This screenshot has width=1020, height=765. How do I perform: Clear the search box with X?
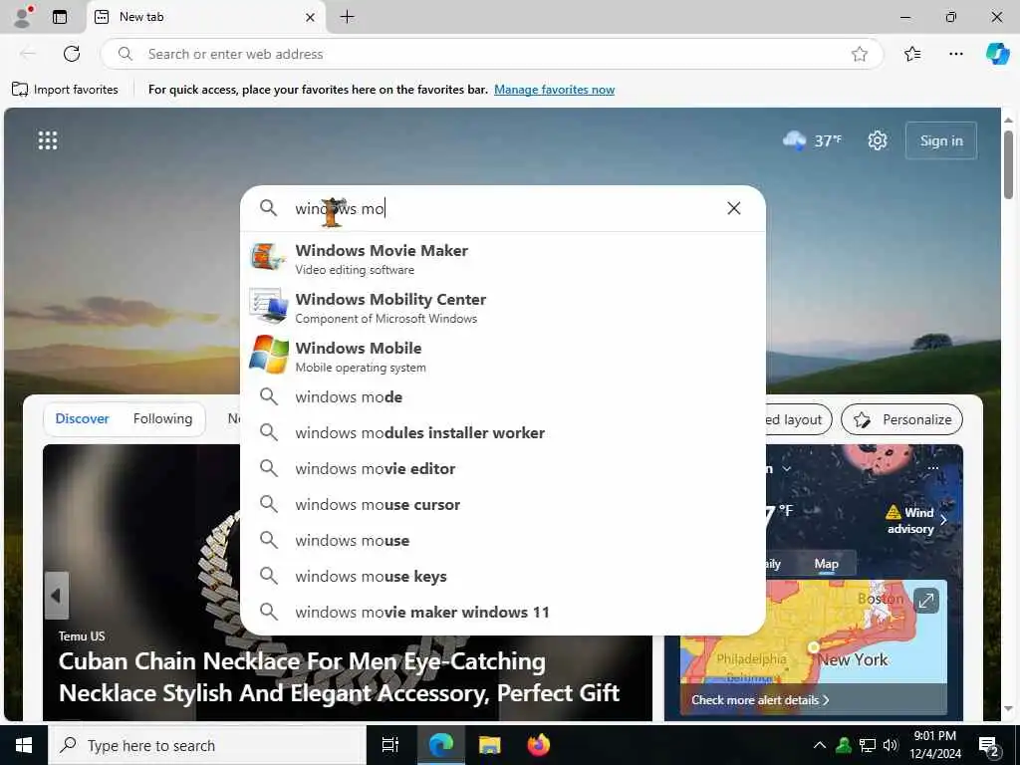click(734, 208)
